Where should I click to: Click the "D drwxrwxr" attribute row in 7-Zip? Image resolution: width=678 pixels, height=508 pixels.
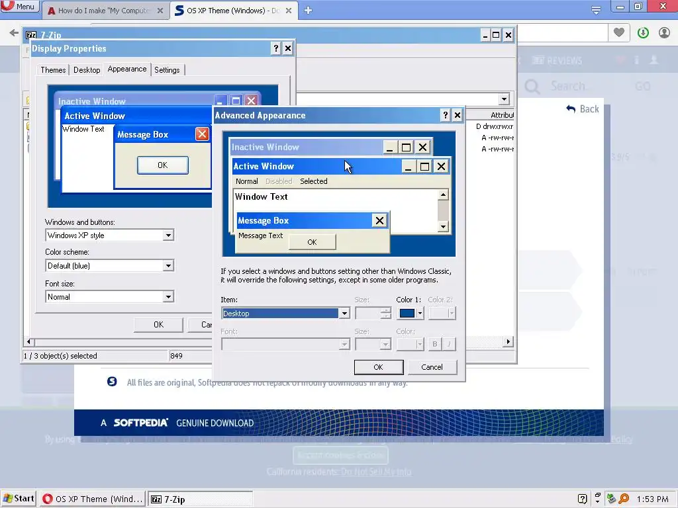tap(494, 126)
